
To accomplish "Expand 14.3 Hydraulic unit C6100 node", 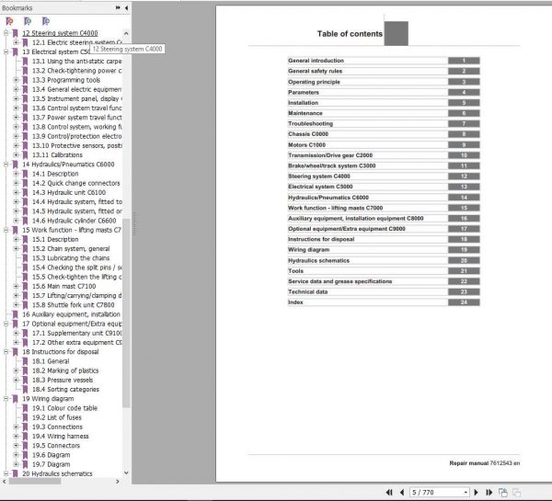I will point(16,192).
